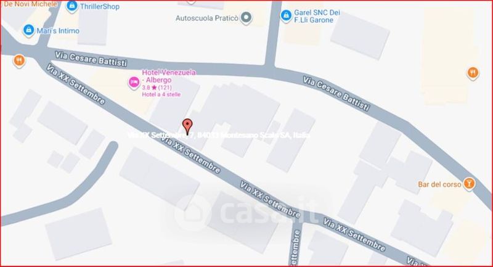
Task: Click the Hotel a 4 stelle description
Action: [x=161, y=94]
